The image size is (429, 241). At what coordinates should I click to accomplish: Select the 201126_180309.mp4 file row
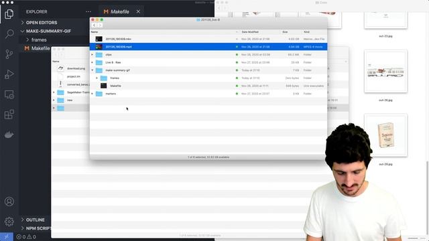(208, 47)
